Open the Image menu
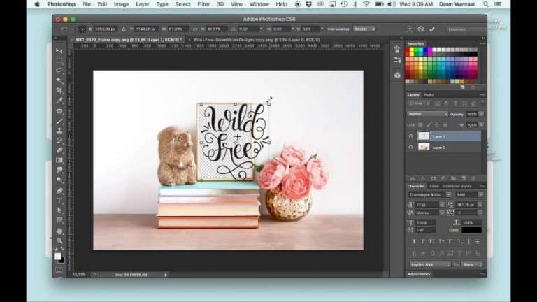 (x=121, y=4)
